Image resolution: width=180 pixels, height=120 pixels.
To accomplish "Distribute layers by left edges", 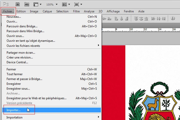I will (153, 18).
